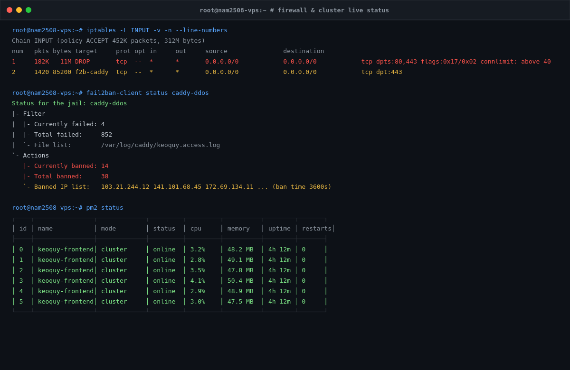The height and width of the screenshot is (370, 570).
Task: Click the status column header
Action: (164, 229)
